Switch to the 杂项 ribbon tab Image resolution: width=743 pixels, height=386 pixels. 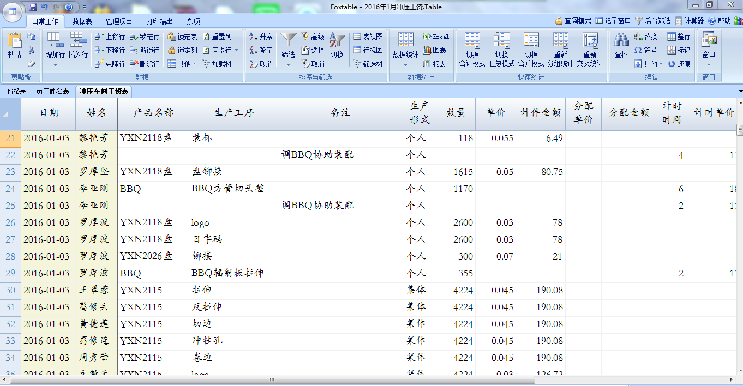click(x=193, y=21)
